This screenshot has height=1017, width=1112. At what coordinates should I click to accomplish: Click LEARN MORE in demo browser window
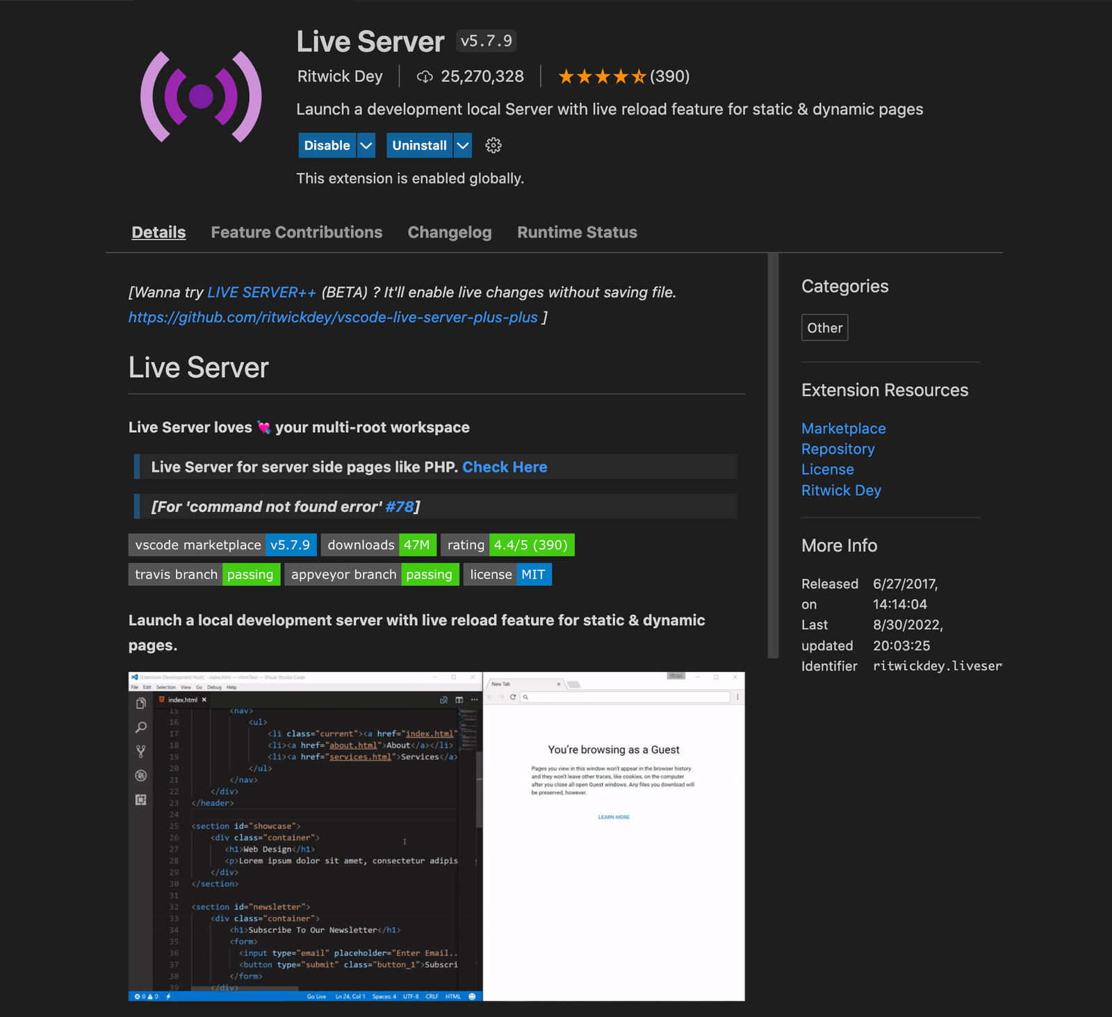click(614, 817)
